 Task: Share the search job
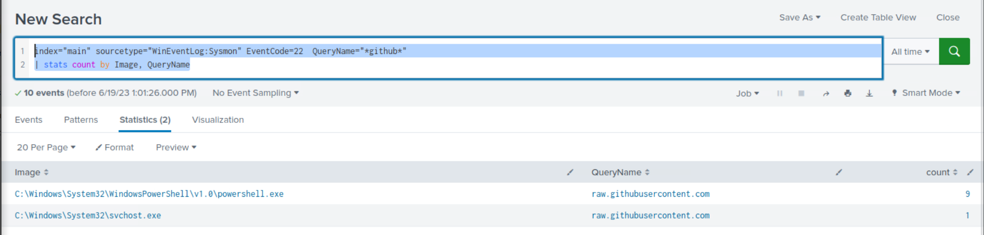826,93
